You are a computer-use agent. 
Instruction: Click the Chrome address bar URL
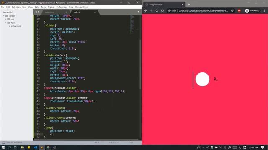tap(203, 10)
